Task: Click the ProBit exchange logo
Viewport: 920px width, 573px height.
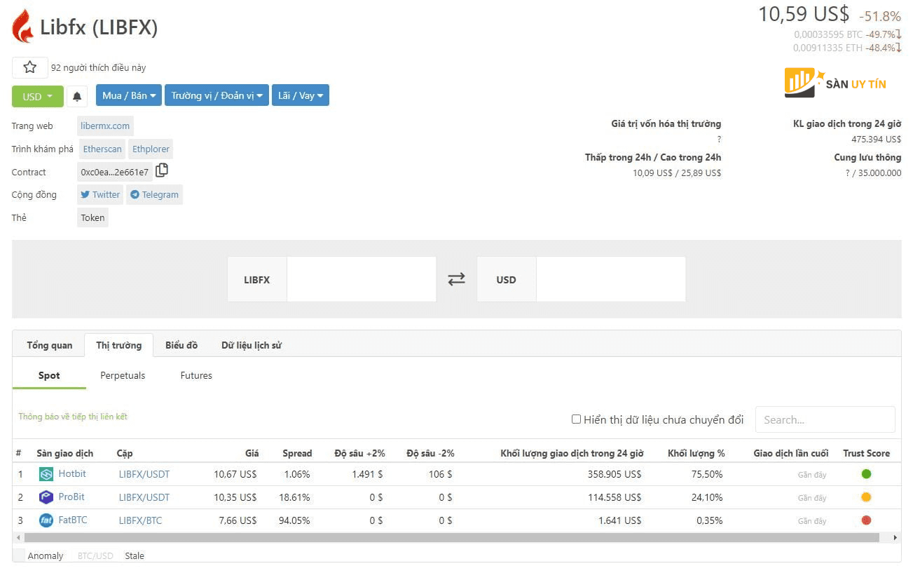Action: click(46, 497)
